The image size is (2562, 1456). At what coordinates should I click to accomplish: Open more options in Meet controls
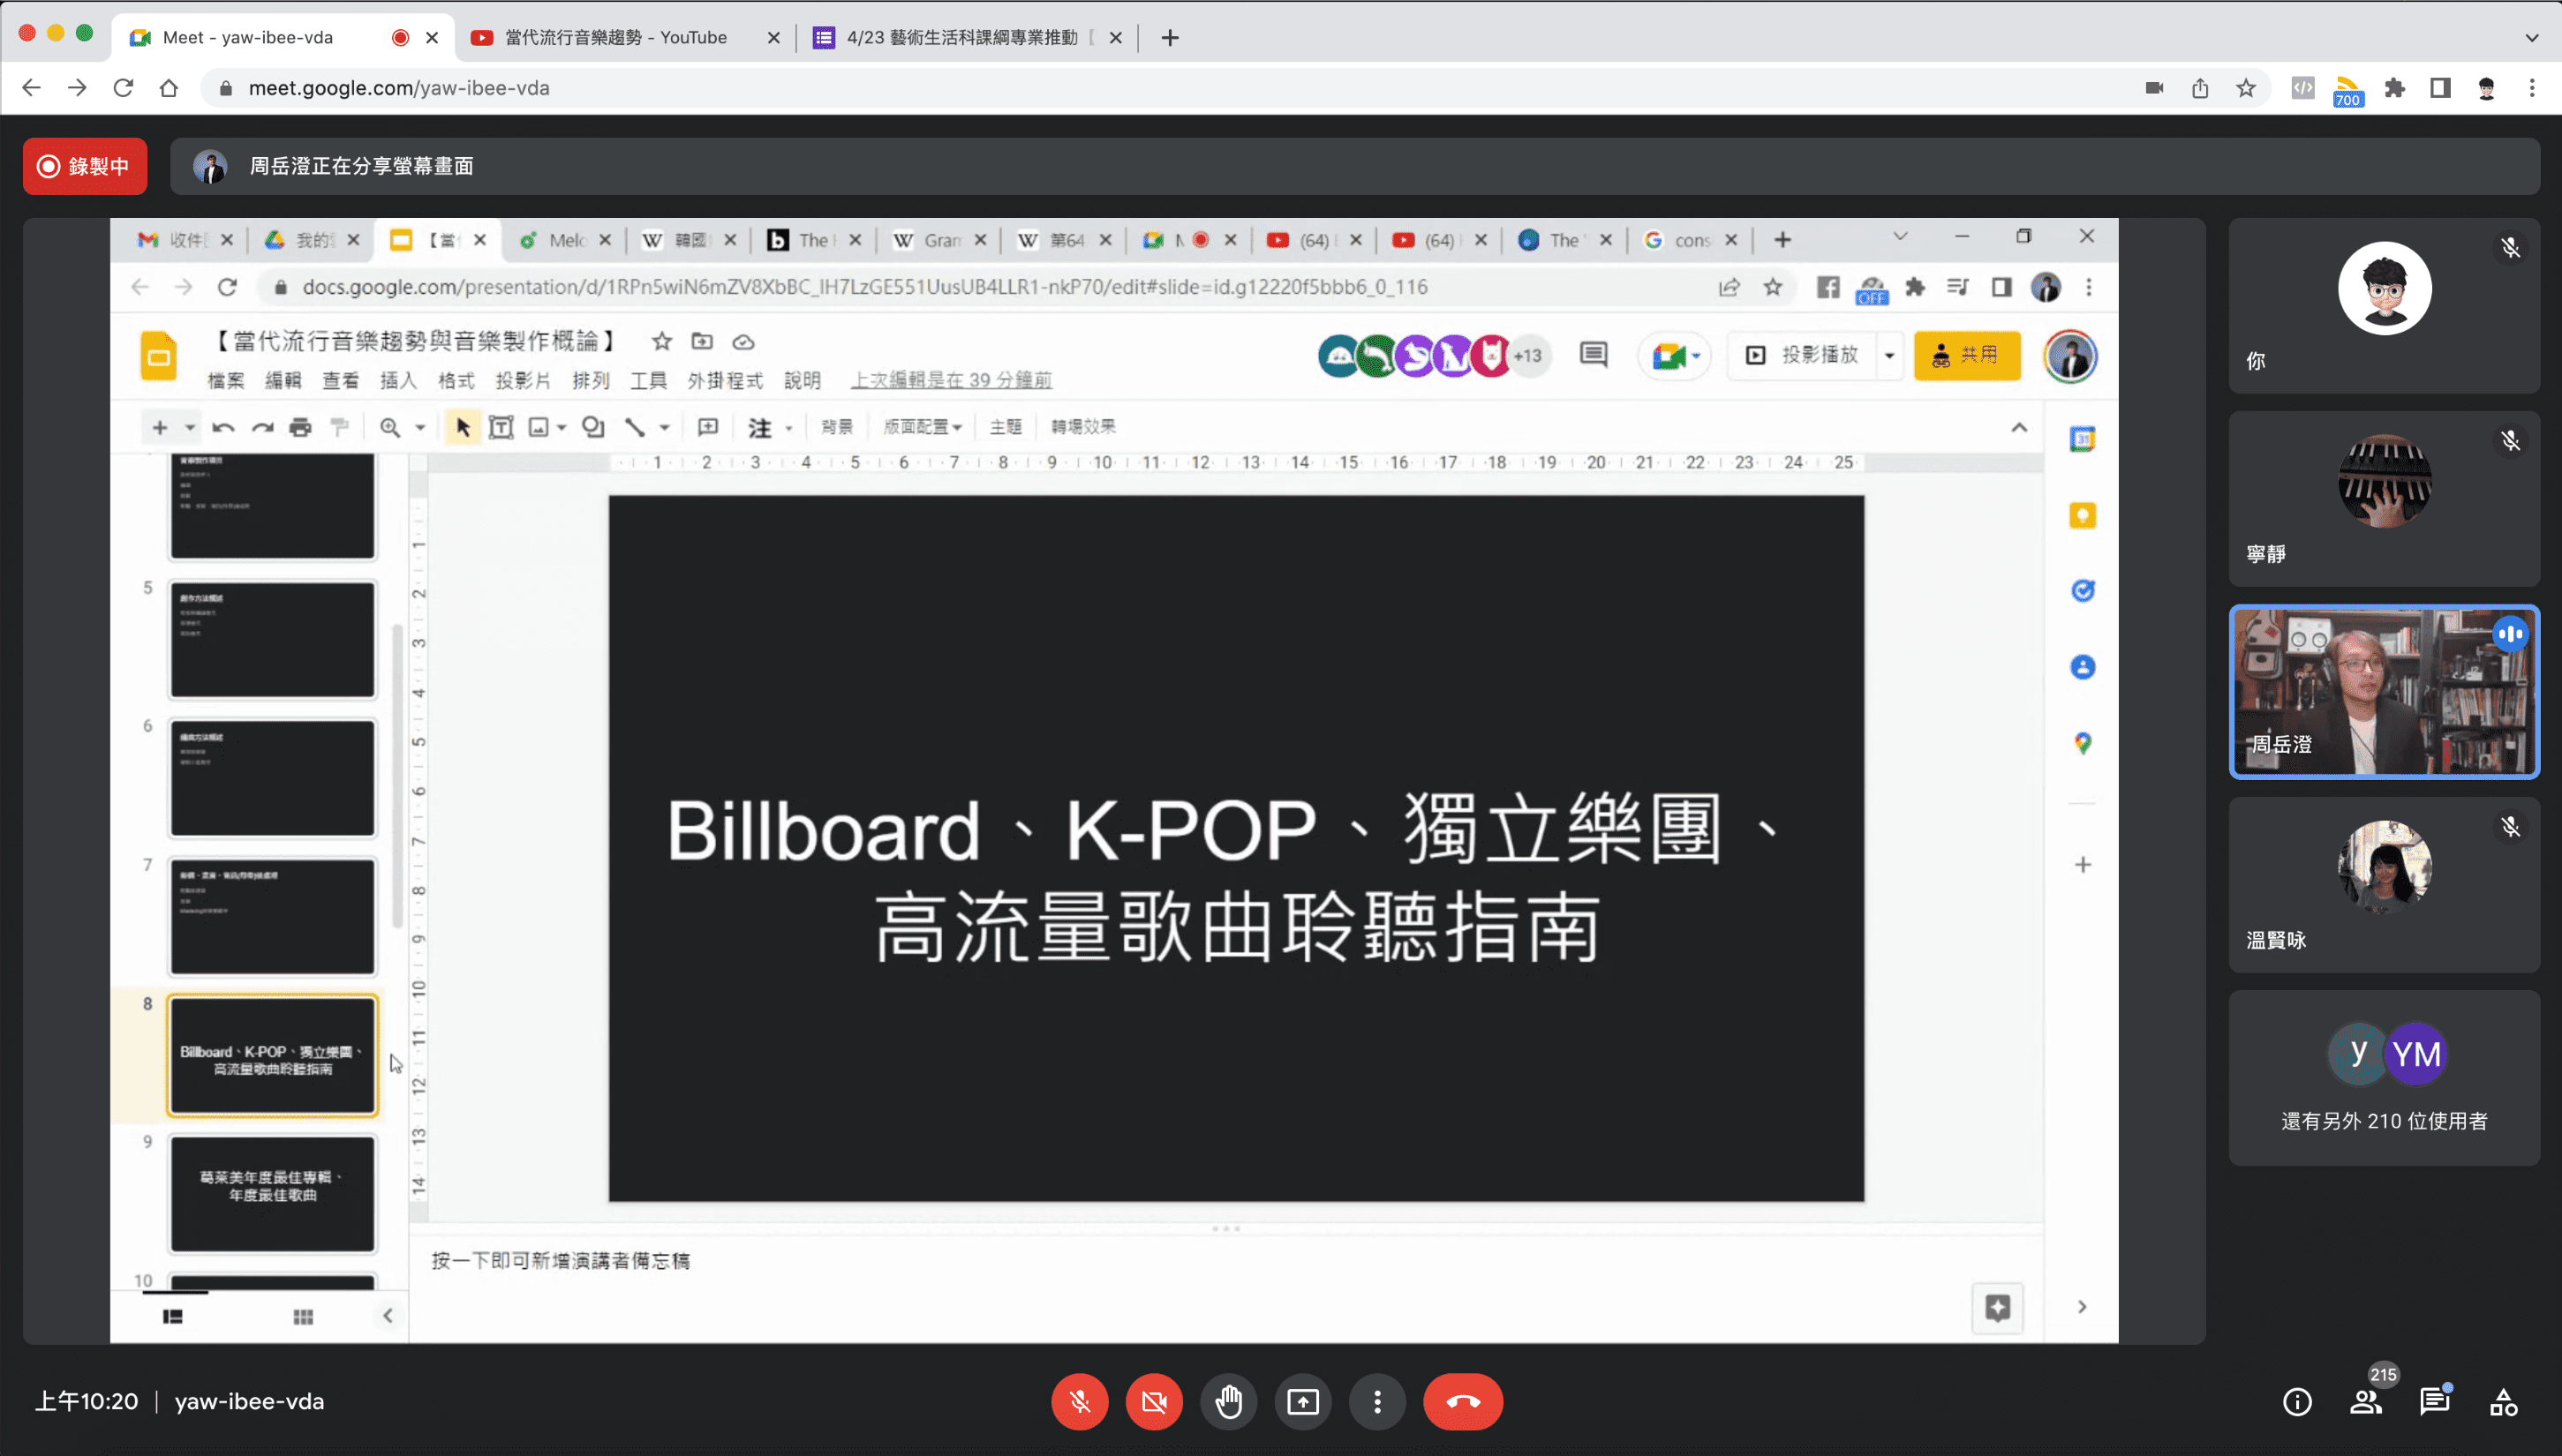click(1377, 1402)
